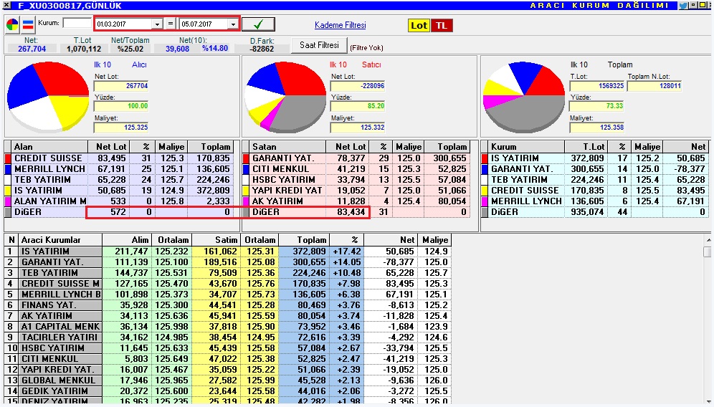Viewport: 714px width, 407px height.
Task: Sort broker list by Satim column header
Action: pos(215,239)
